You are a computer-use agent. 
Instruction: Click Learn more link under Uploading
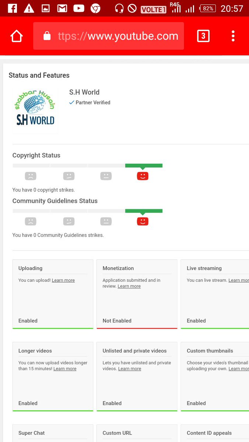(63, 280)
